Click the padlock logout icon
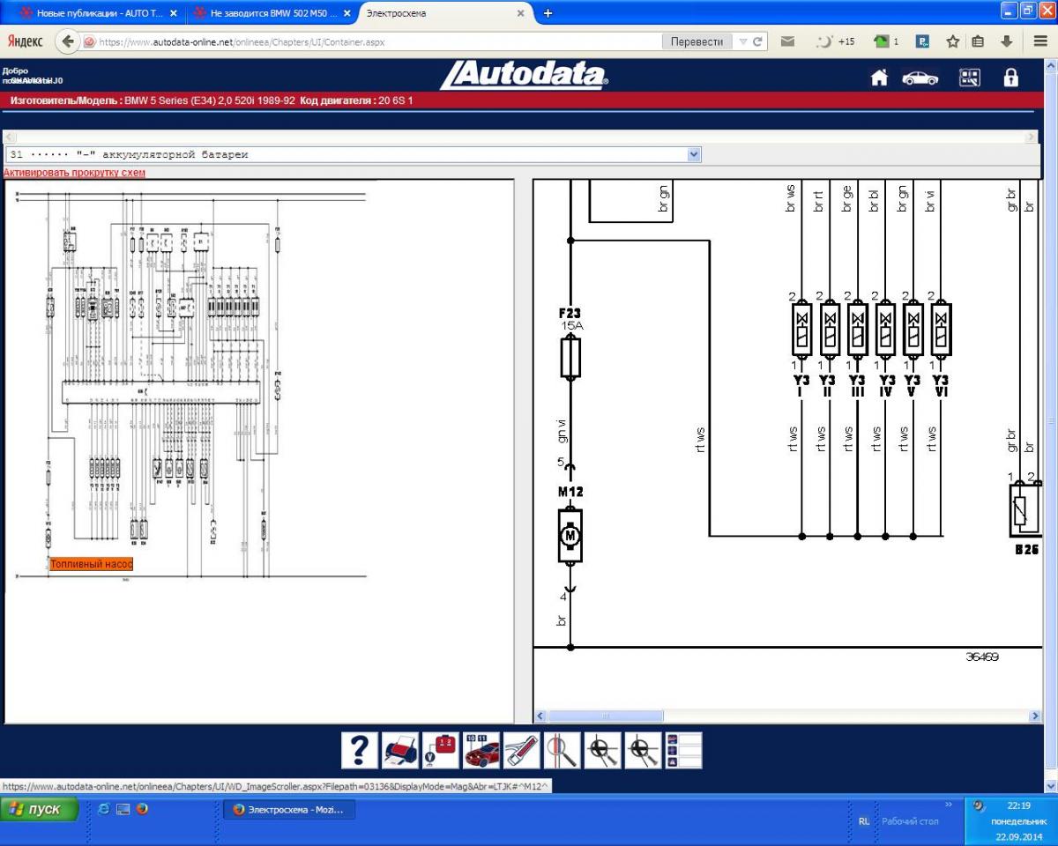This screenshot has width=1058, height=846. pos(1011,78)
